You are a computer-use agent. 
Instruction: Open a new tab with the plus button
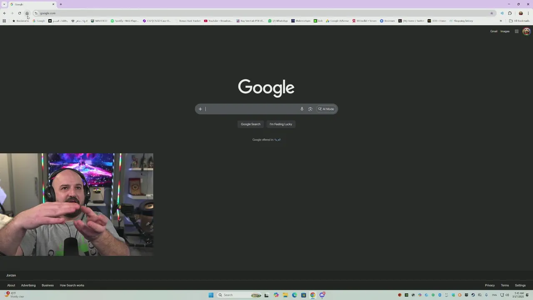coord(61,4)
